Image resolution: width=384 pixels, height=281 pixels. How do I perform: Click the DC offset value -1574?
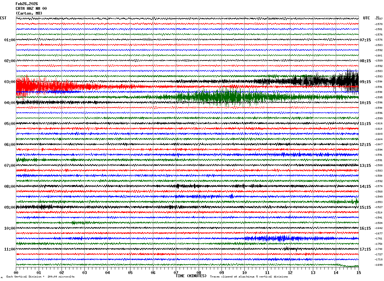(x=379, y=186)
